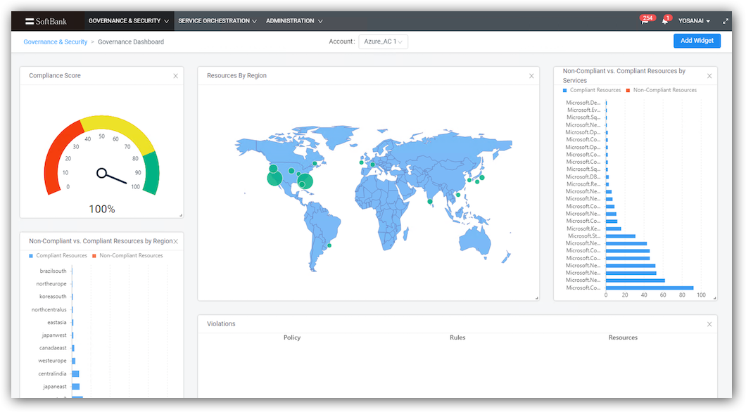Toggle Compliant Resources legend in Services chart
Viewport: 746px width, 412px height.
[x=592, y=90]
